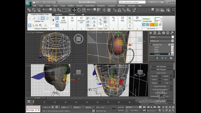Click the Geometry (All) ribbon icon
201x113 pixels.
(81, 20)
